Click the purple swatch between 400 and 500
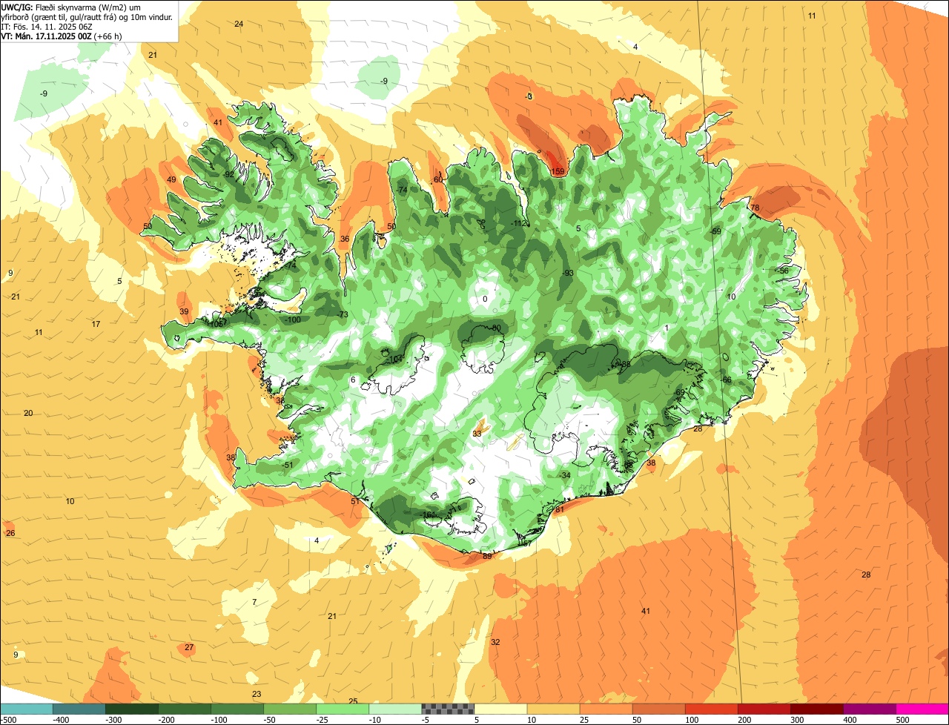This screenshot has width=949, height=725. 870,709
